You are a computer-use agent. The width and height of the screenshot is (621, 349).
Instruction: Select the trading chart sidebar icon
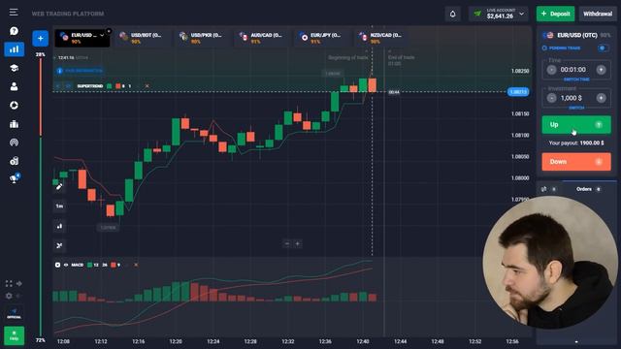pos(14,49)
